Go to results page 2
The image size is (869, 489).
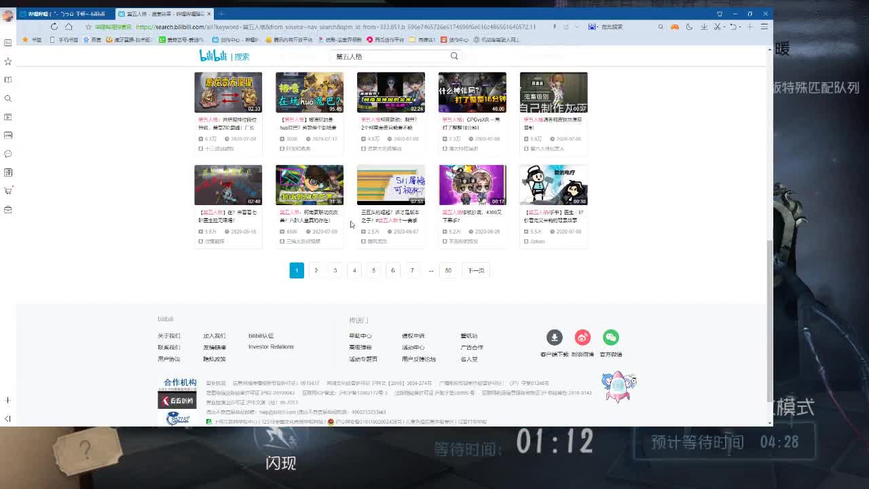(316, 270)
